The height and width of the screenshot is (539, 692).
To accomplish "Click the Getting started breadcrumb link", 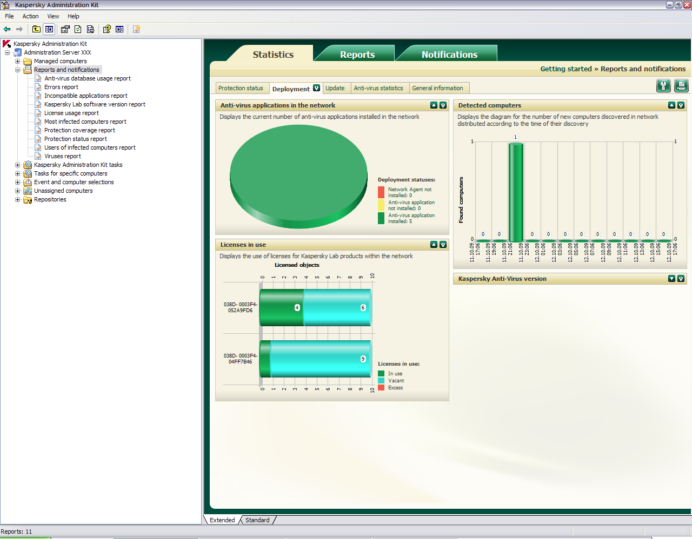I will 566,69.
